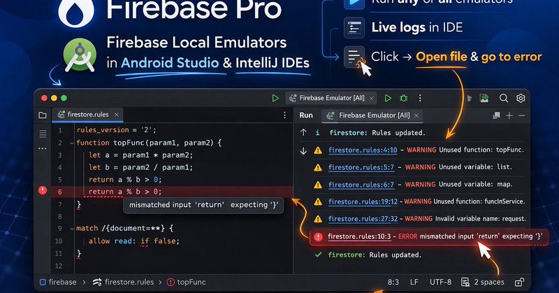Click warning triangle beside Unused function: topFunc
The width and height of the screenshot is (559, 293).
pos(318,150)
